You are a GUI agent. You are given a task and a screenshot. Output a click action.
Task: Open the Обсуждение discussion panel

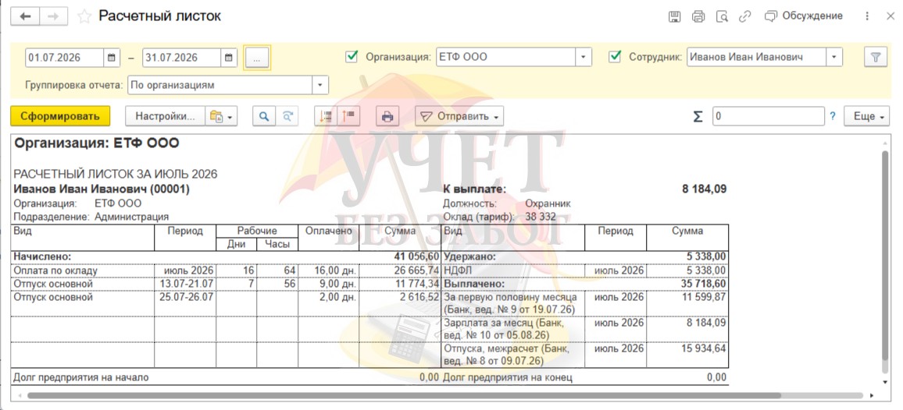click(x=803, y=16)
